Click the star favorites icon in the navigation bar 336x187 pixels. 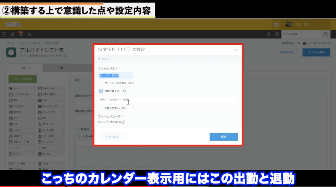[29, 34]
